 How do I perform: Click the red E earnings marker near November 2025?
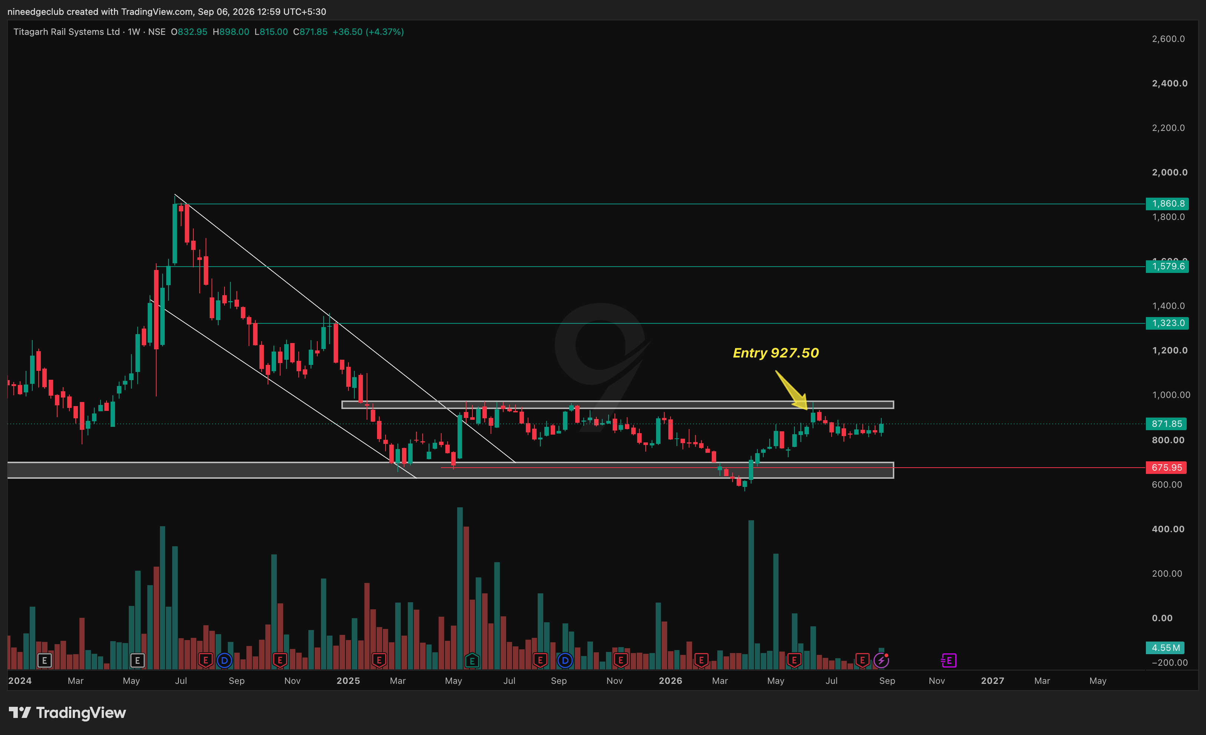(620, 661)
